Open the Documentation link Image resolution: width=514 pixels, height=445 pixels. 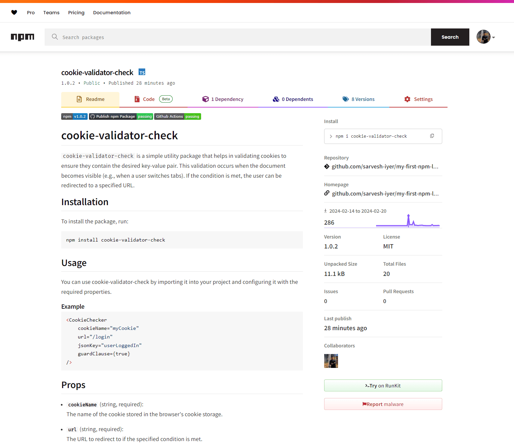tap(112, 13)
